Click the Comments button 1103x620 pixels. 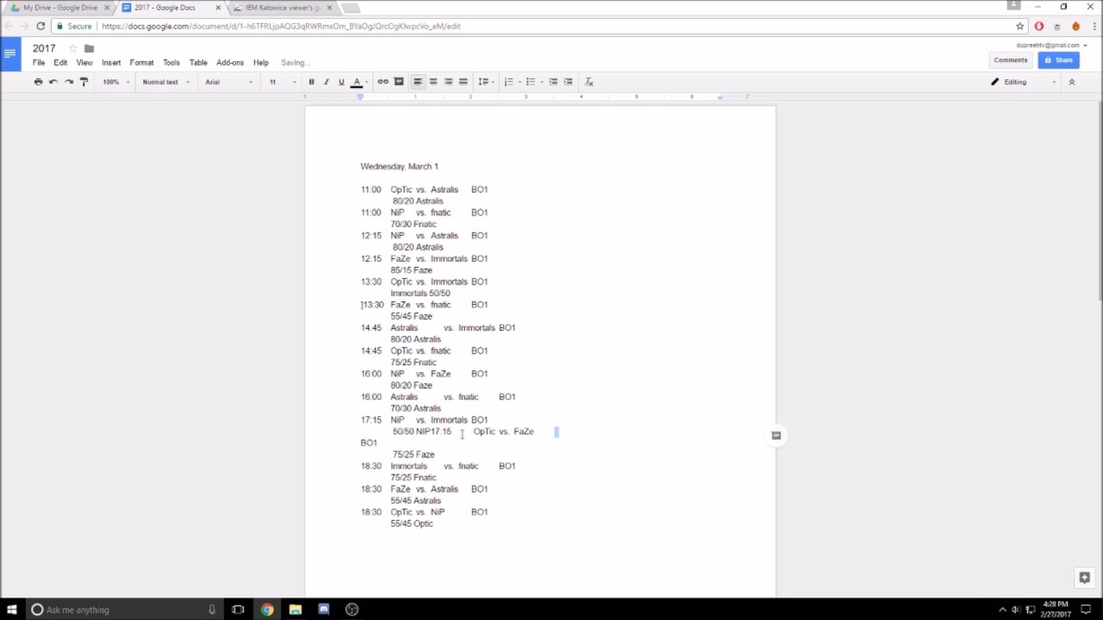point(1011,60)
